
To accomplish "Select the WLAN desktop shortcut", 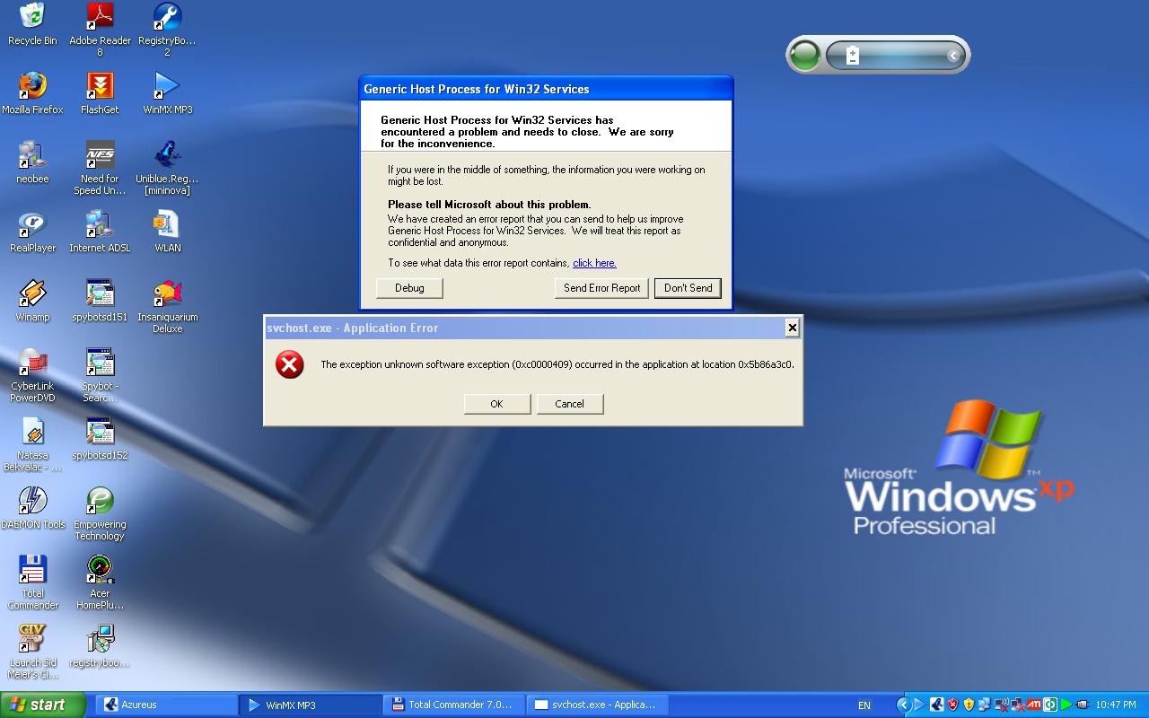I will tap(167, 232).
